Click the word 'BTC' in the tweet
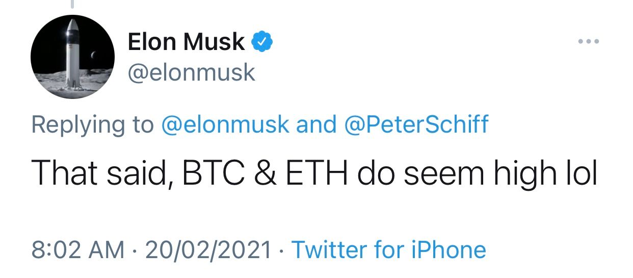The width and height of the screenshot is (633, 278). pyautogui.click(x=206, y=173)
